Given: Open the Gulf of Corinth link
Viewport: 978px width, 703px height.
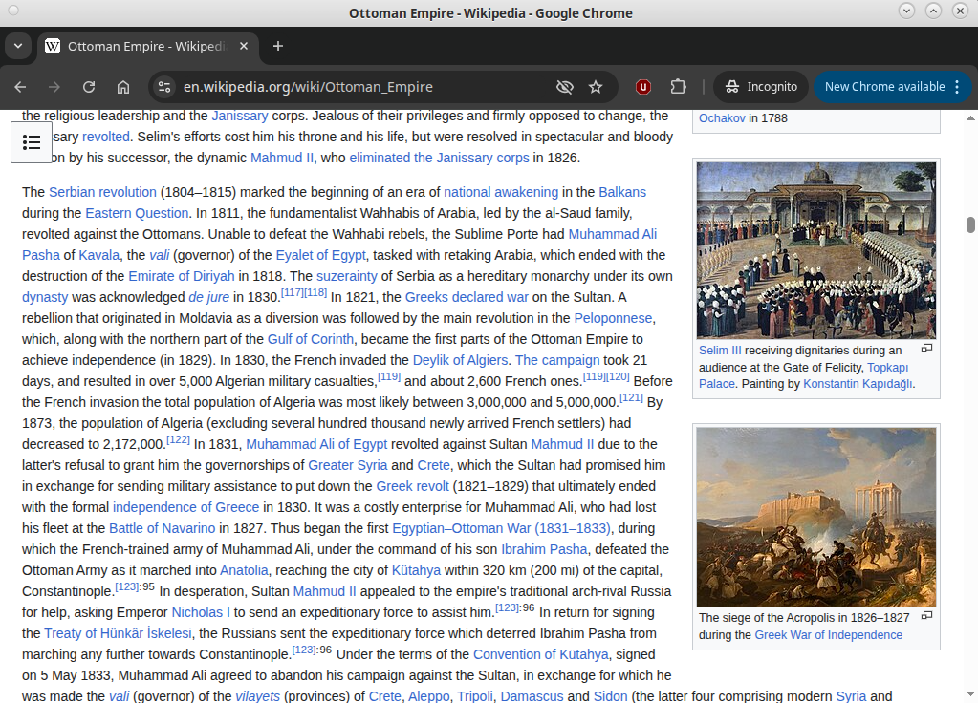Looking at the screenshot, I should (x=310, y=340).
